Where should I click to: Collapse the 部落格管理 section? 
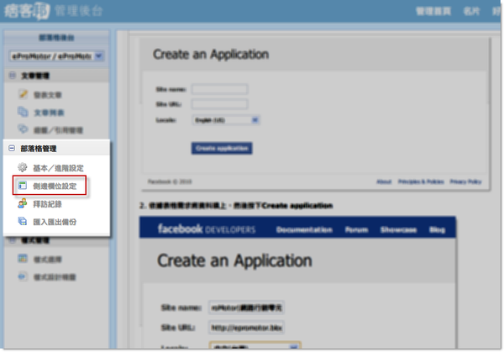pos(12,148)
